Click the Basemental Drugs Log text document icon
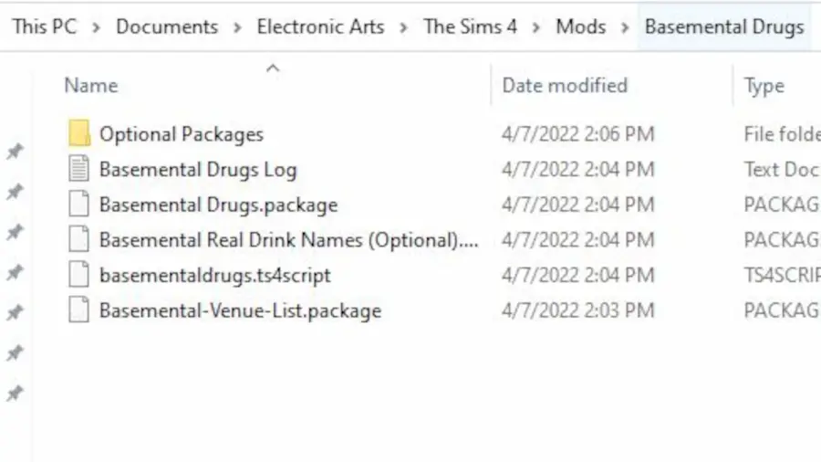 [79, 169]
